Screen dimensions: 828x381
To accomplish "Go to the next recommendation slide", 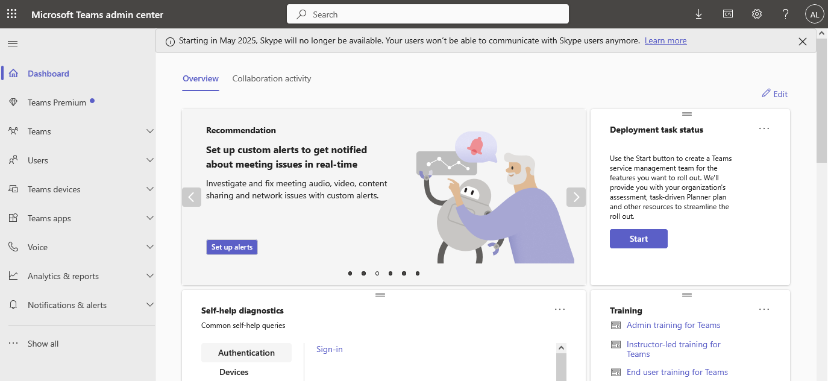I will [x=576, y=197].
